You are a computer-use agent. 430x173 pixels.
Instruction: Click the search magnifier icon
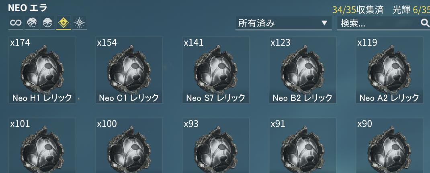point(425,23)
